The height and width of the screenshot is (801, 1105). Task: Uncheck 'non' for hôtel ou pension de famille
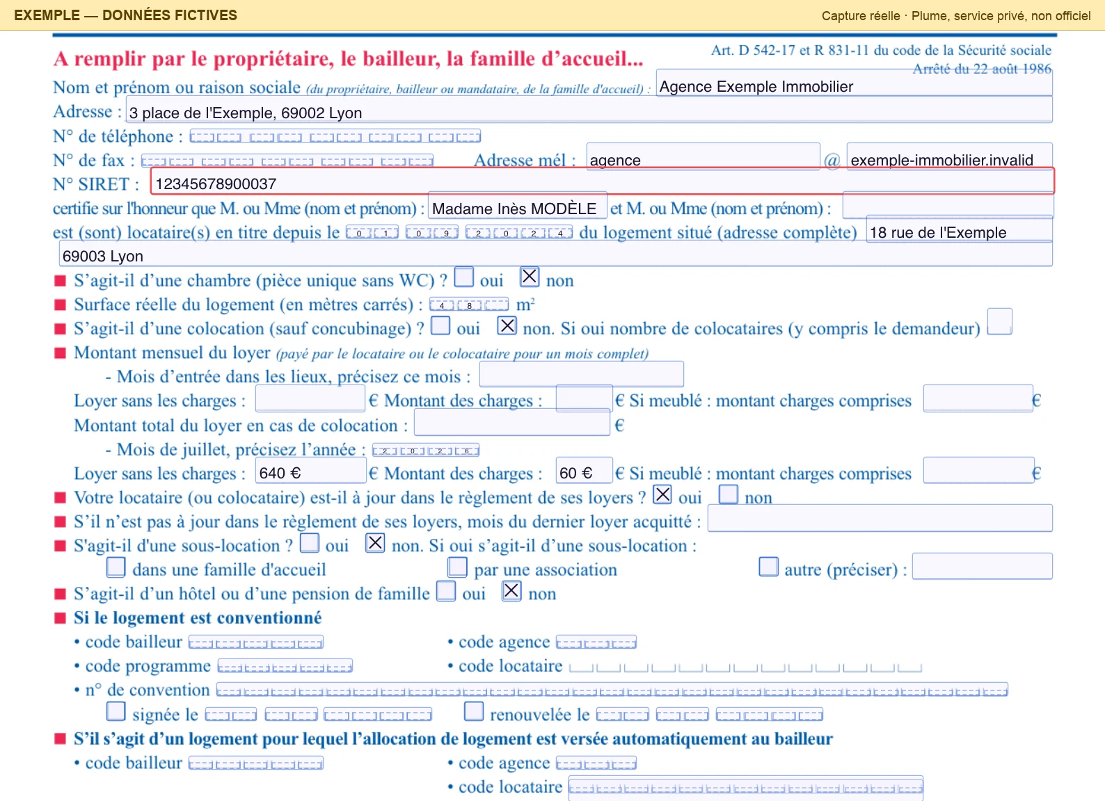(x=511, y=591)
